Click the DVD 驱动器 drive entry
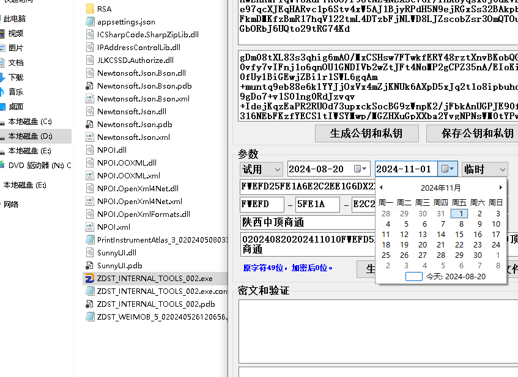Image resolution: width=518 pixels, height=377 pixels. [x=35, y=165]
